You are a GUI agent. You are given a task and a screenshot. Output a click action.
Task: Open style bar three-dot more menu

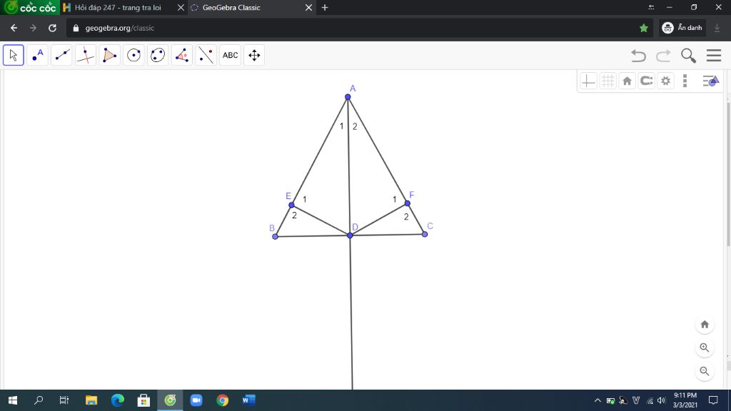tap(685, 81)
